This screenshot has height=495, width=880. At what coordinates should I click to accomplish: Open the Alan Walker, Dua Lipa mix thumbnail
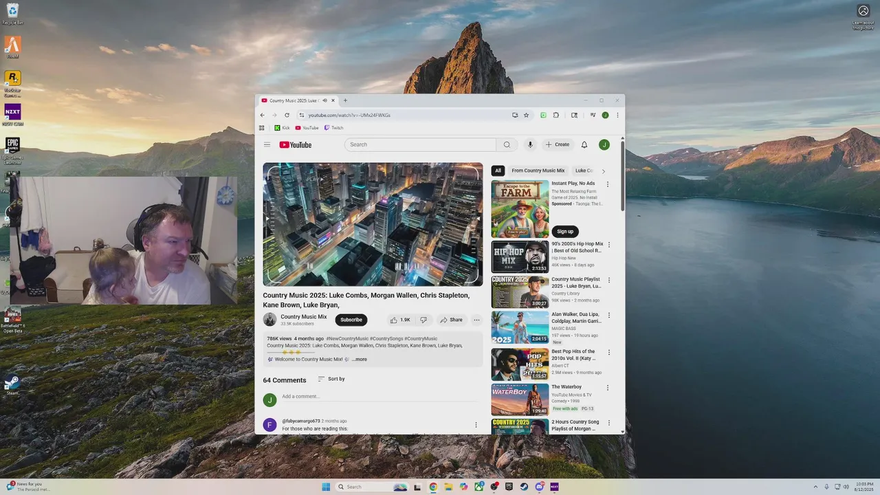pos(520,327)
